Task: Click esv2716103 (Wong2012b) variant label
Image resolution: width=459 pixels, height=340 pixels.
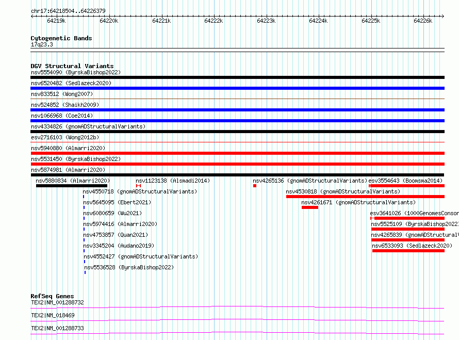Action: pos(65,137)
